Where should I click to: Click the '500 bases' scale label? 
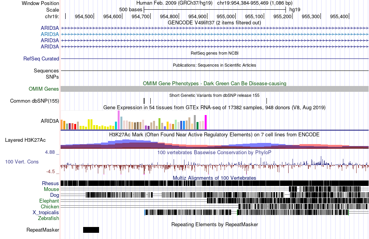(131, 10)
